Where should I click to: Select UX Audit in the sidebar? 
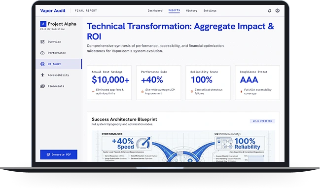(59, 64)
